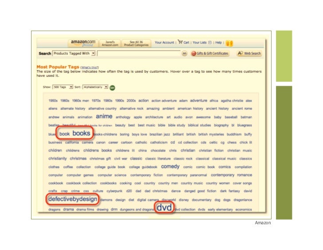
Task: Click the gold gift box icon
Action: pos(229,43)
